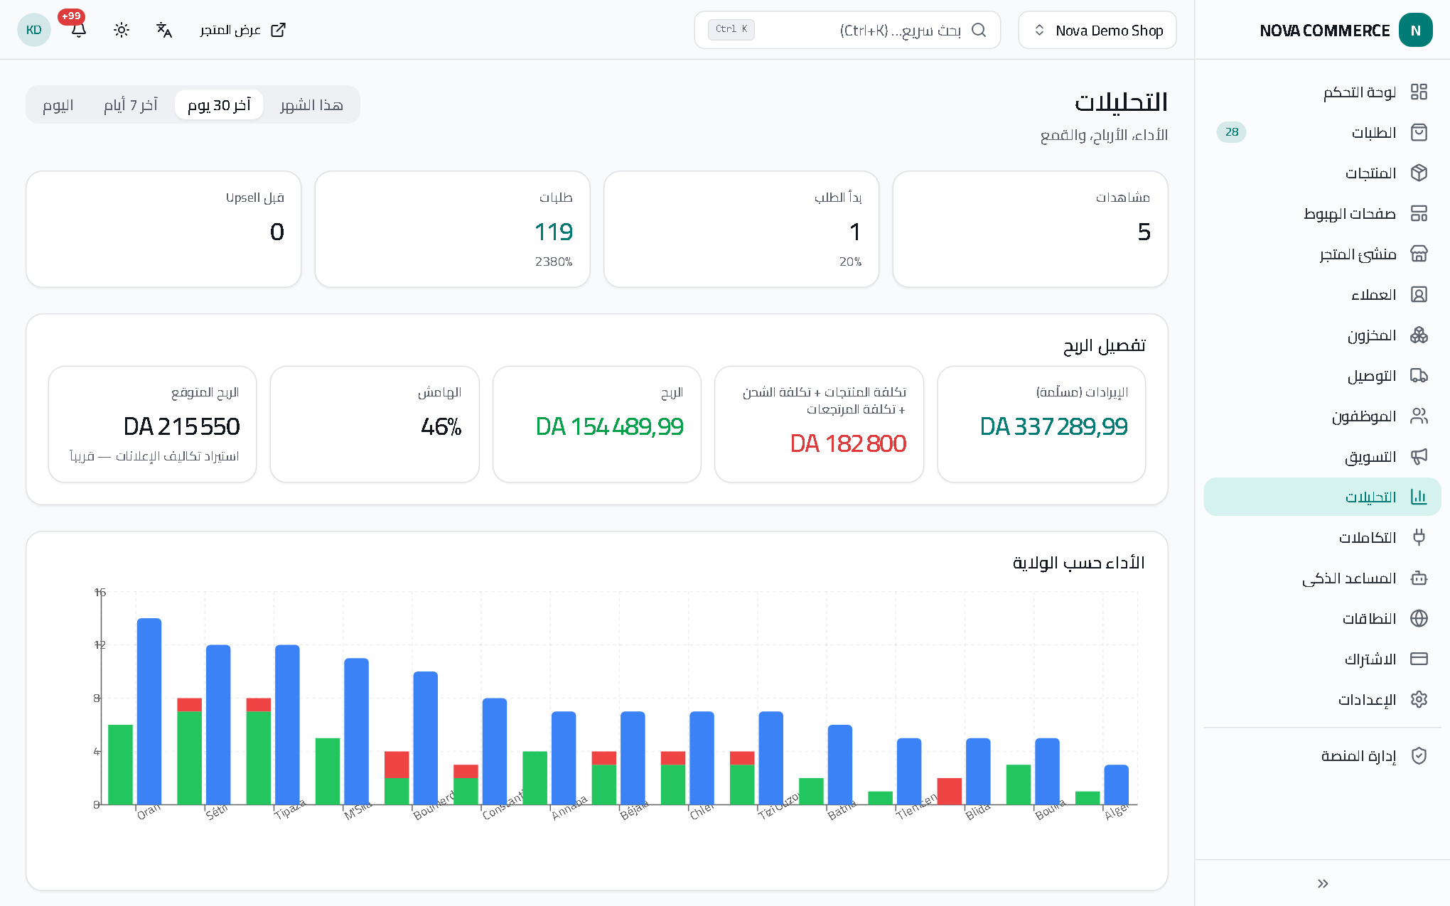Toggle the light/dark theme sun icon
The width and height of the screenshot is (1450, 906).
click(x=122, y=30)
